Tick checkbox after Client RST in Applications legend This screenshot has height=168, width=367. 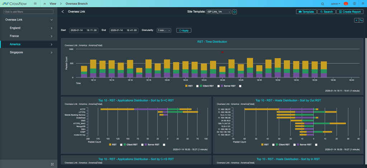point(142,145)
